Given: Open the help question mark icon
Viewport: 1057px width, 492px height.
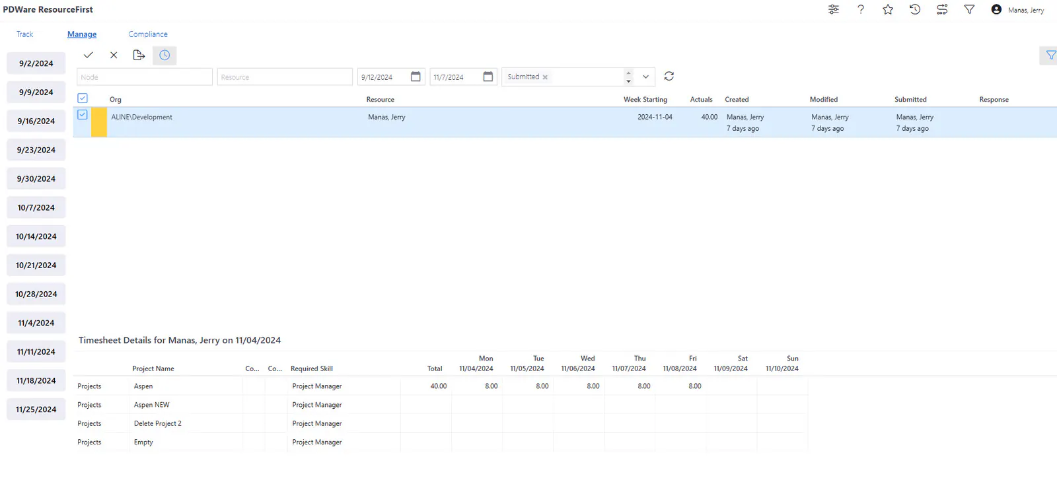Looking at the screenshot, I should pyautogui.click(x=861, y=9).
